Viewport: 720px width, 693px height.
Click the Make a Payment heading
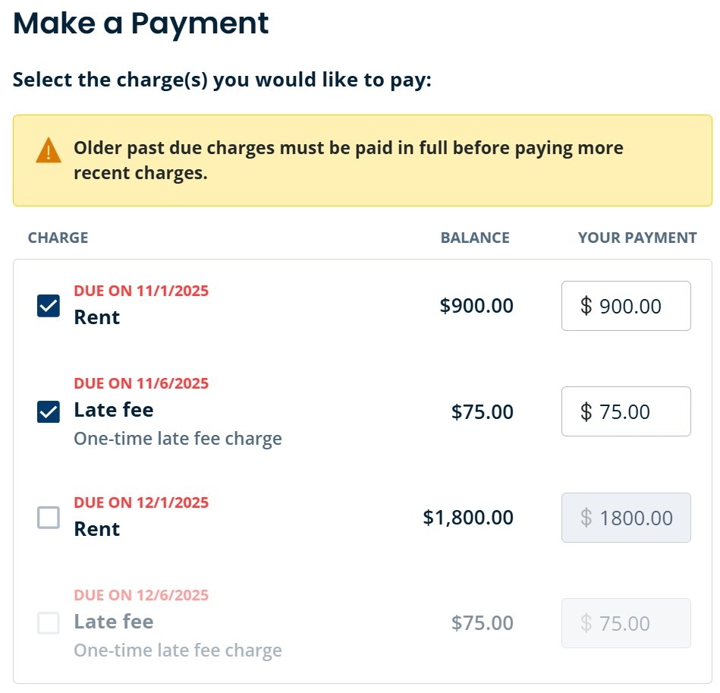[141, 24]
